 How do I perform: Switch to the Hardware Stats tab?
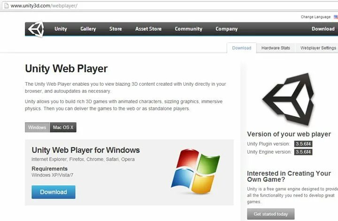tap(276, 48)
